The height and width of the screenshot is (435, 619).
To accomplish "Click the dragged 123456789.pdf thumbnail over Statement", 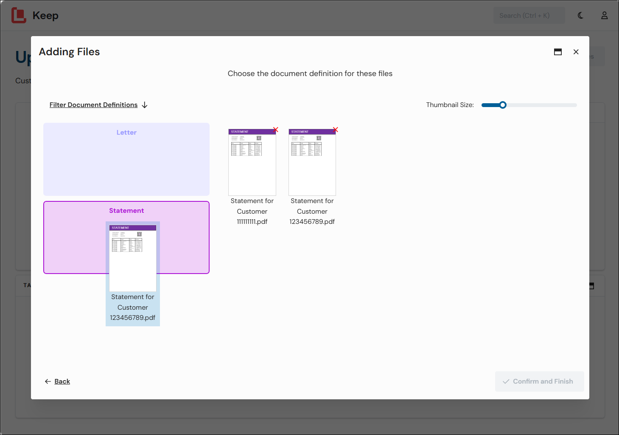I will [x=133, y=258].
